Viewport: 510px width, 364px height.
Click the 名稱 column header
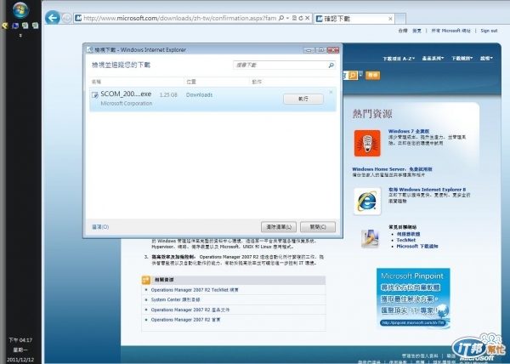[x=96, y=82]
